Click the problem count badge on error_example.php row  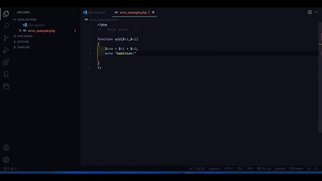click(75, 31)
